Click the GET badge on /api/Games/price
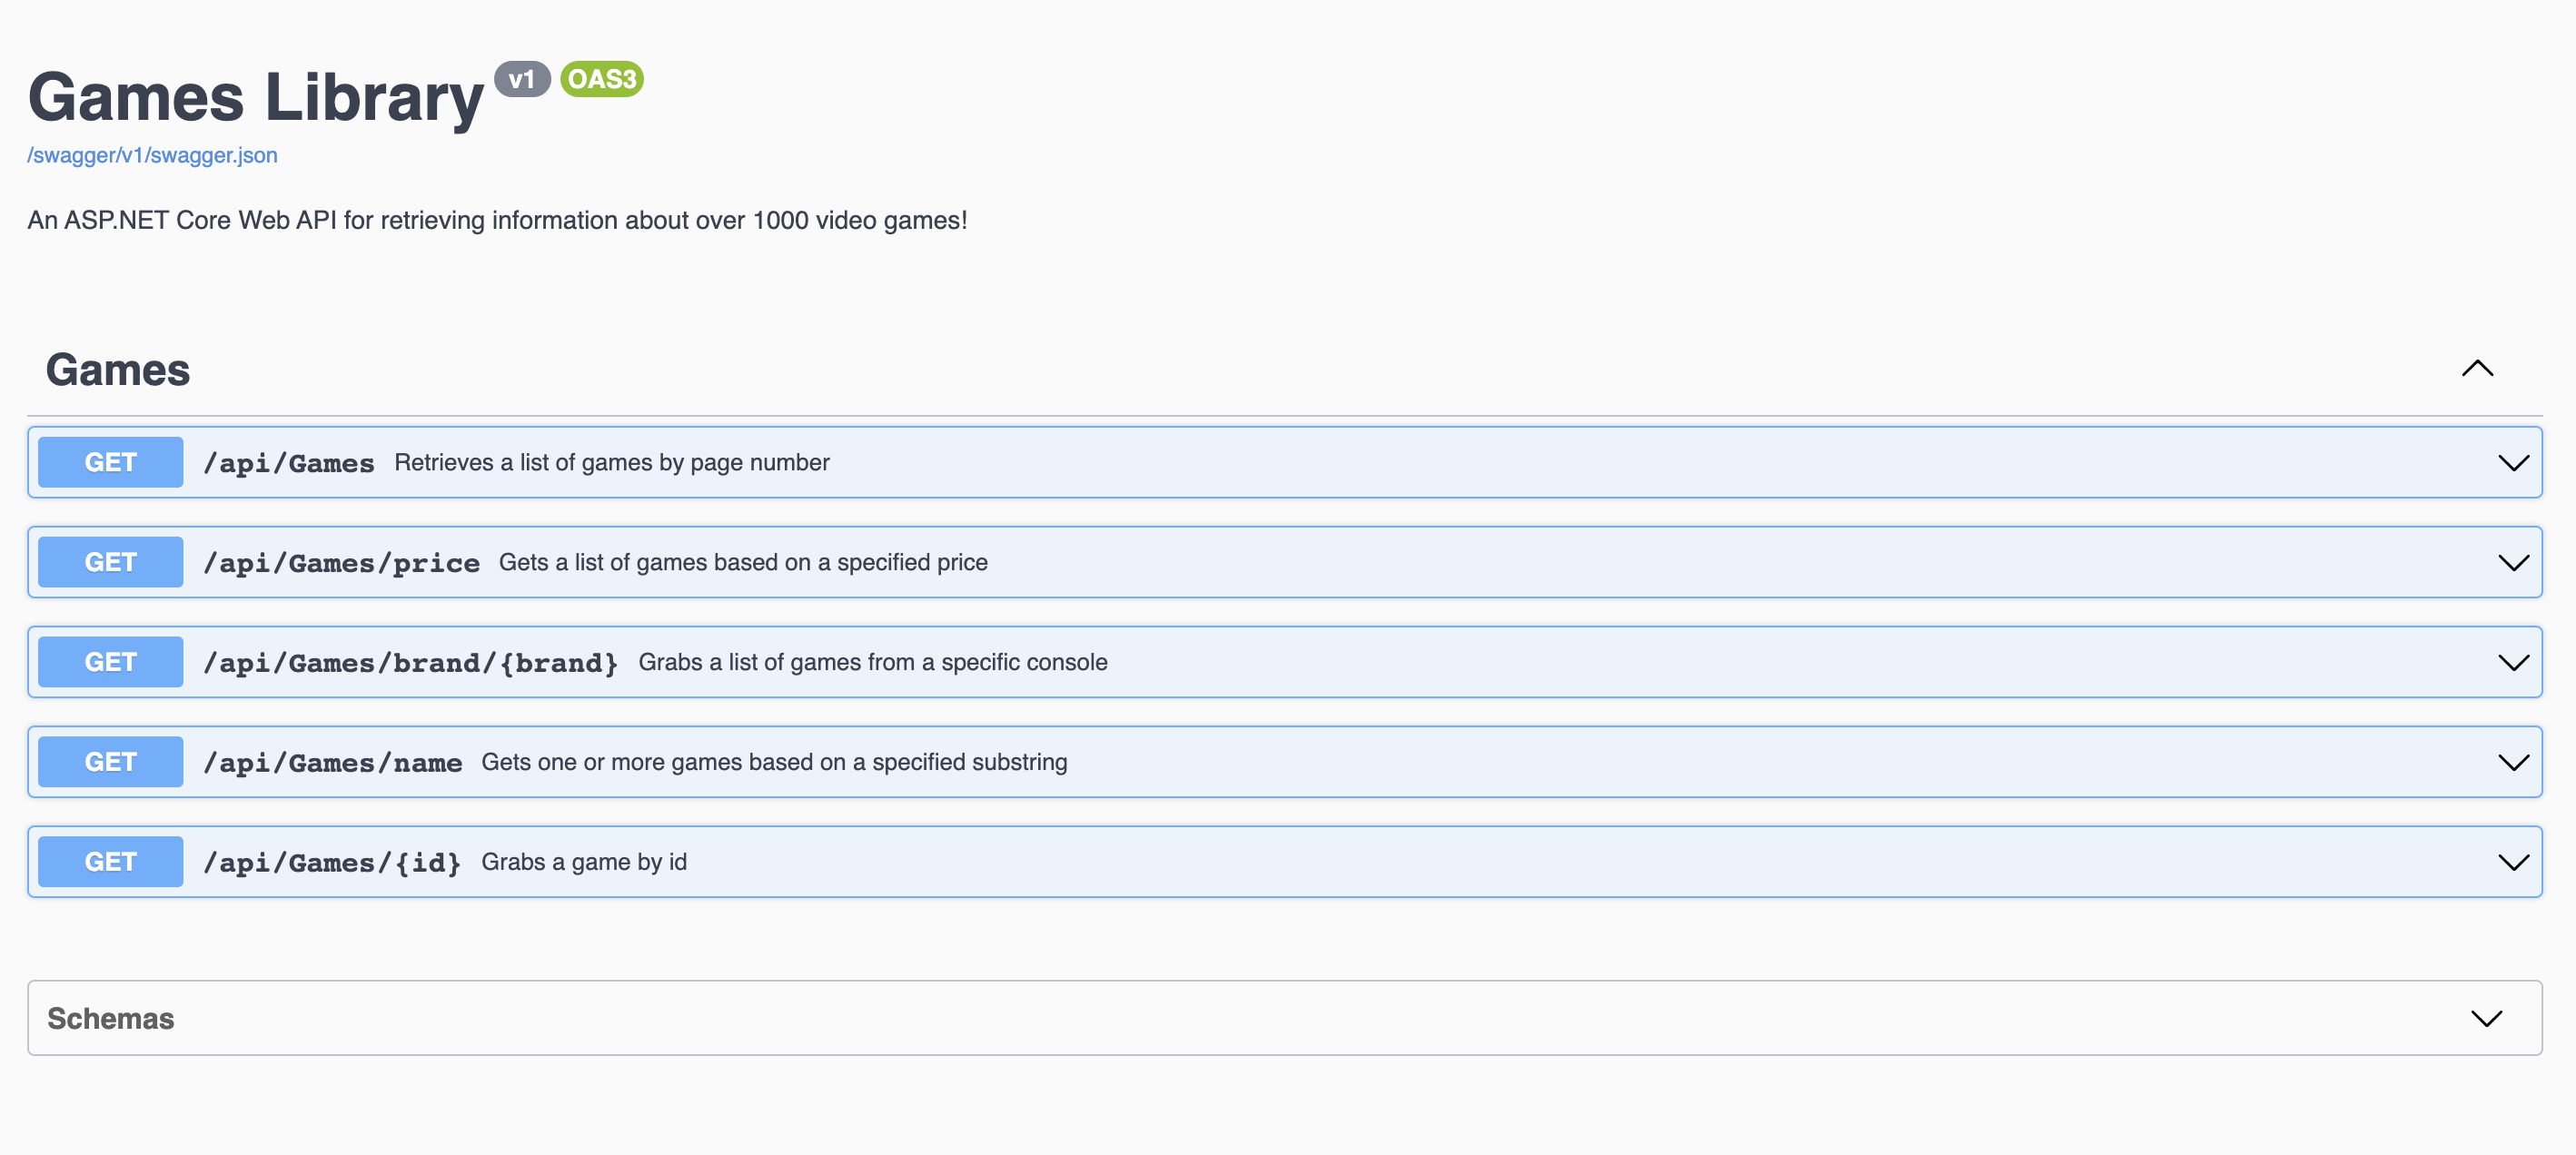The width and height of the screenshot is (2576, 1155). tap(109, 561)
